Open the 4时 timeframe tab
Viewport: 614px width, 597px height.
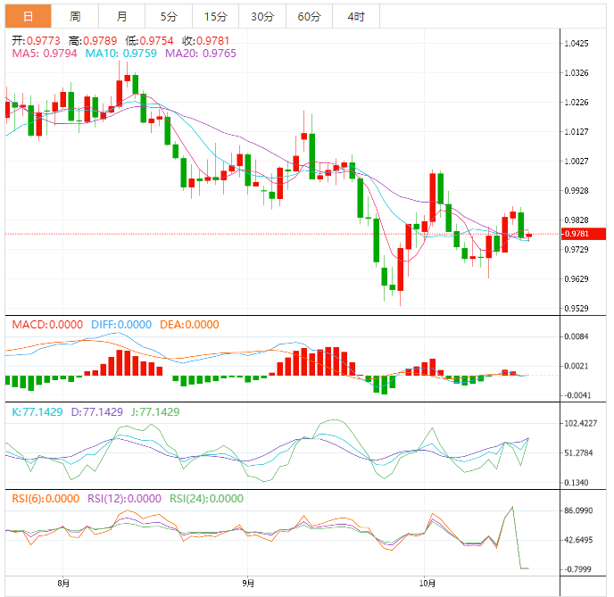point(356,16)
